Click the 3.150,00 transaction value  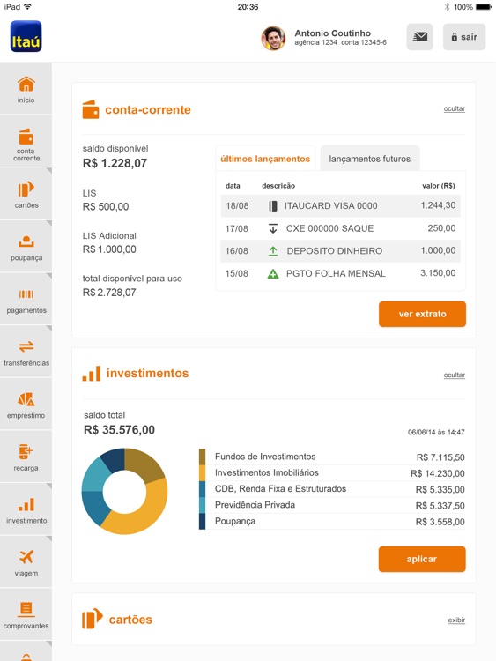(x=438, y=273)
